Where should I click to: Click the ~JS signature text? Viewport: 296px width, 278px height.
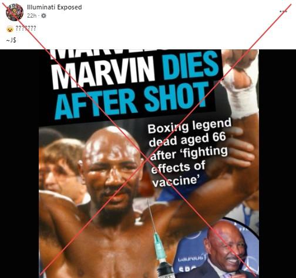[x=11, y=40]
